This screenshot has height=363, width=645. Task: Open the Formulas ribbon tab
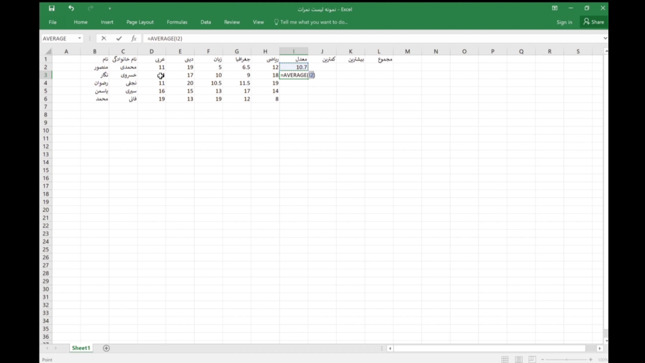(x=177, y=22)
